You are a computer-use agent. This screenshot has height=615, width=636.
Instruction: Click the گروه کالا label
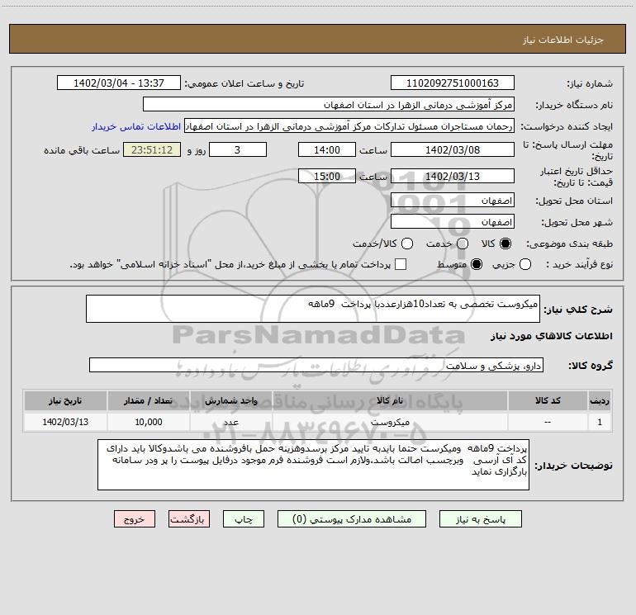click(x=591, y=365)
